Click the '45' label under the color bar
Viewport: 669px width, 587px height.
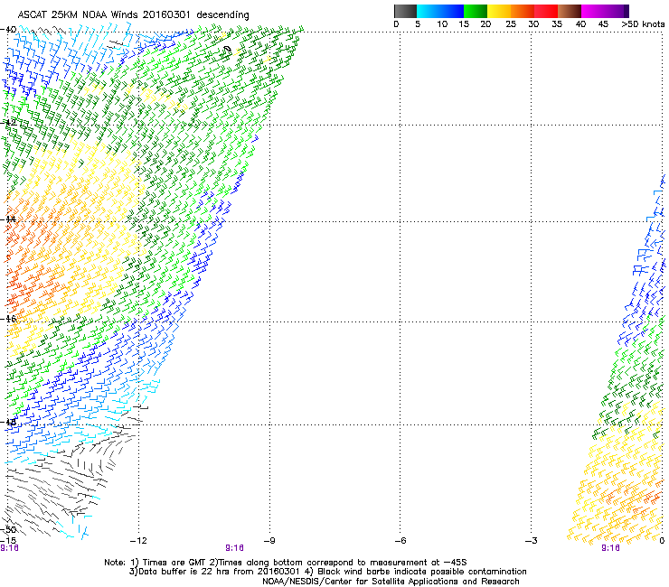[603, 24]
